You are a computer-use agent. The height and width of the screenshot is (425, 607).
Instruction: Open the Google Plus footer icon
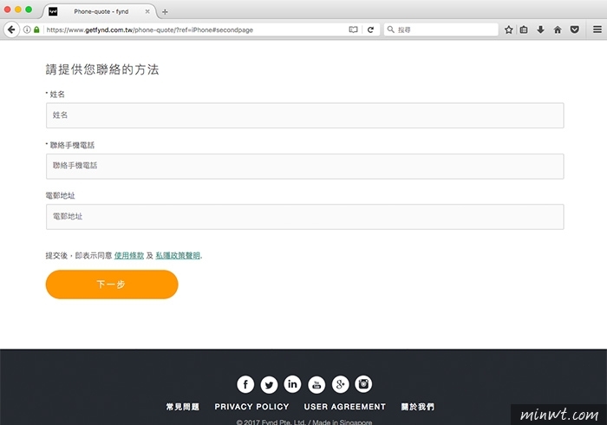(x=340, y=384)
